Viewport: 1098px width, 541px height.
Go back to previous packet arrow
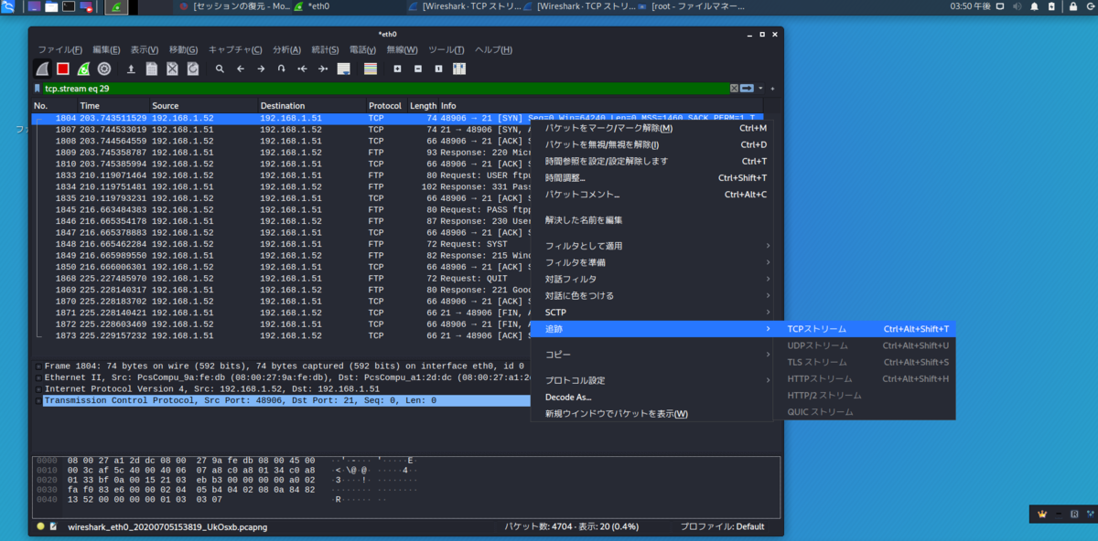[240, 69]
